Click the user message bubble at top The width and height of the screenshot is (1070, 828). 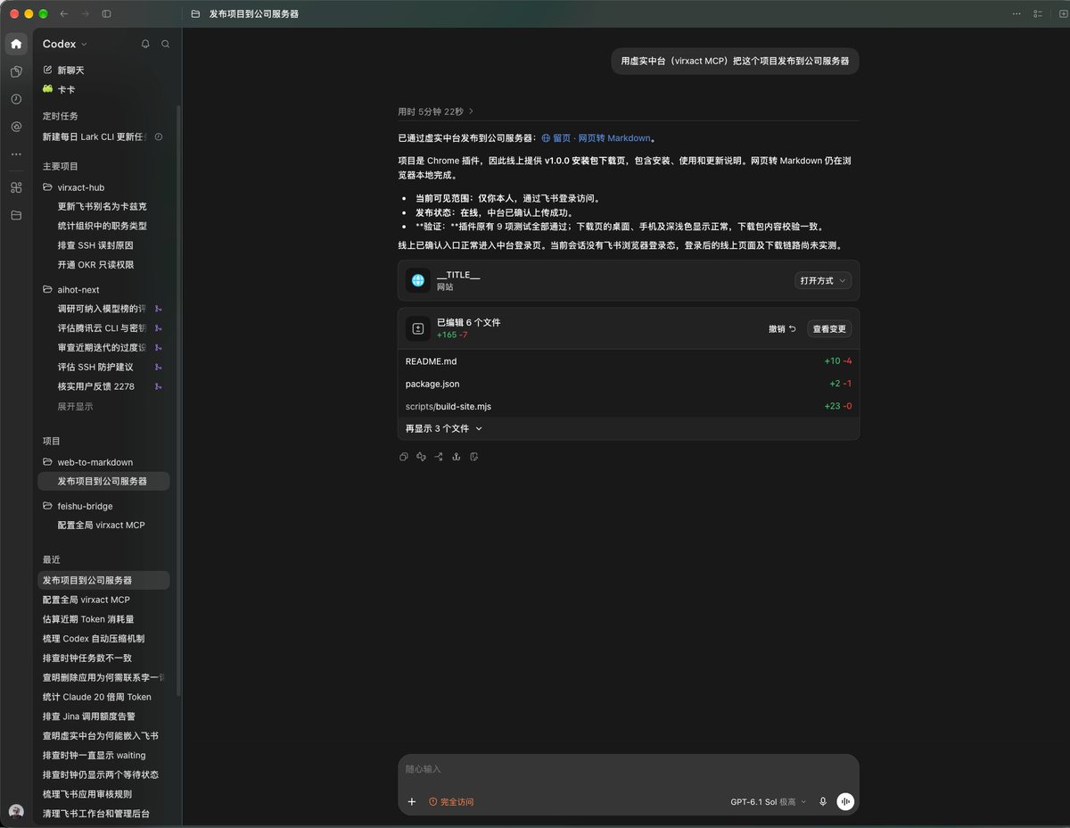point(735,62)
